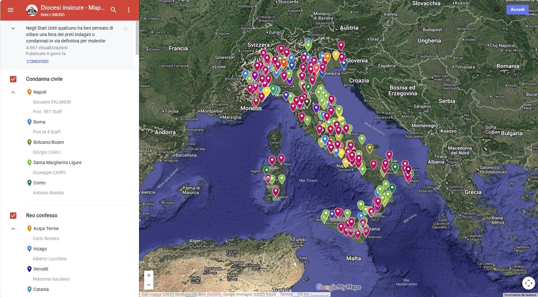This screenshot has height=297, width=538.
Task: Uncheck the Reo confesso layer
Action: coord(13,216)
